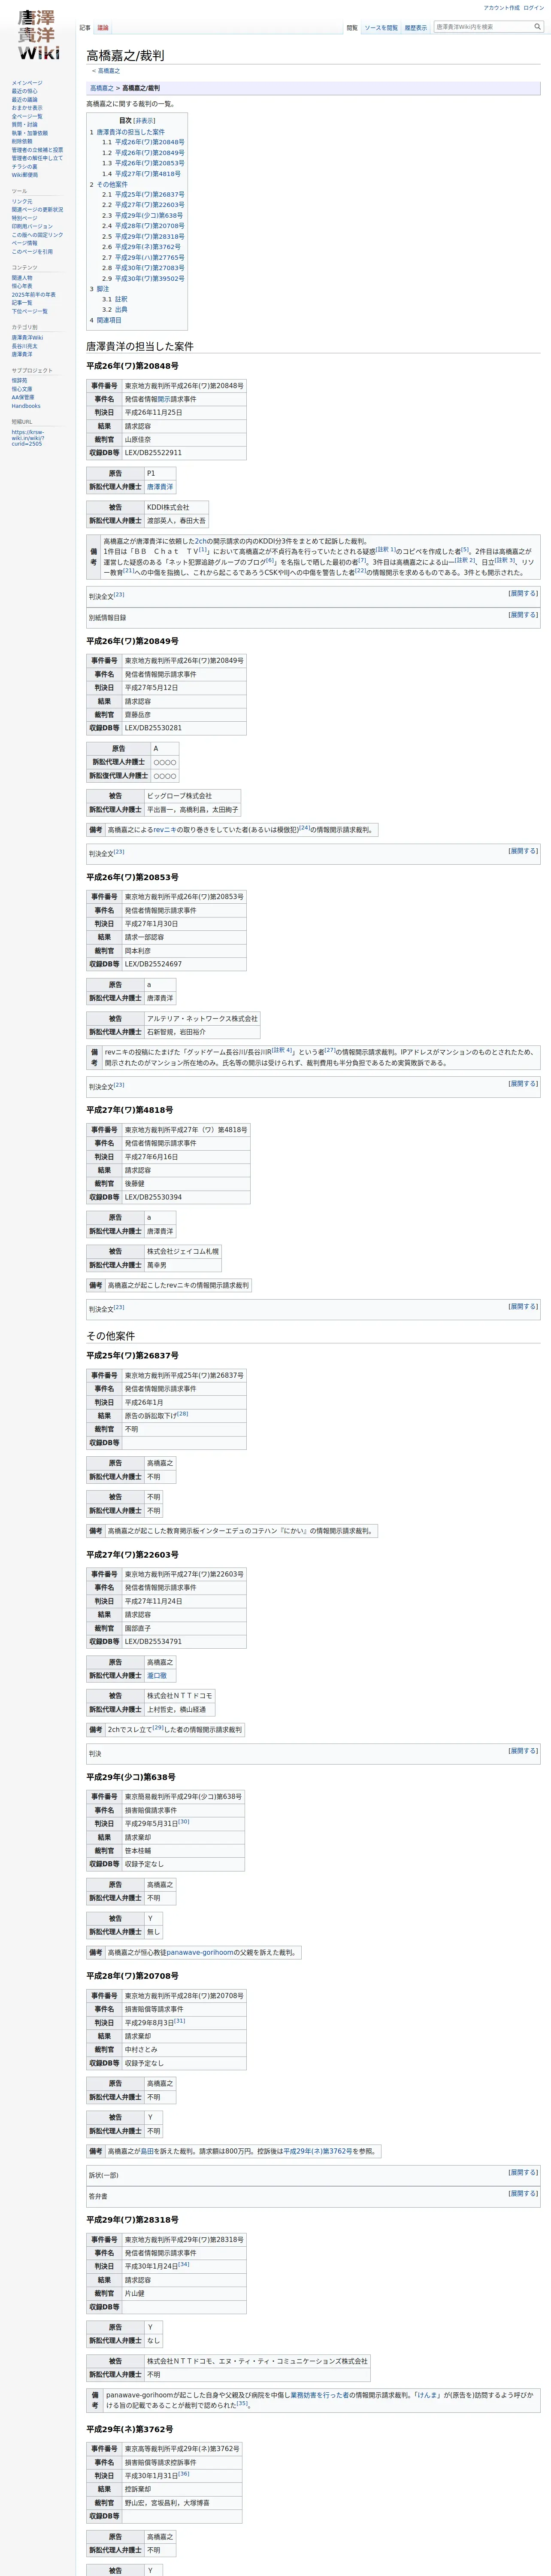Screen dimensions: 551x2576
Task: Open Wiki郵便局 in sidebar
Action: point(25,175)
